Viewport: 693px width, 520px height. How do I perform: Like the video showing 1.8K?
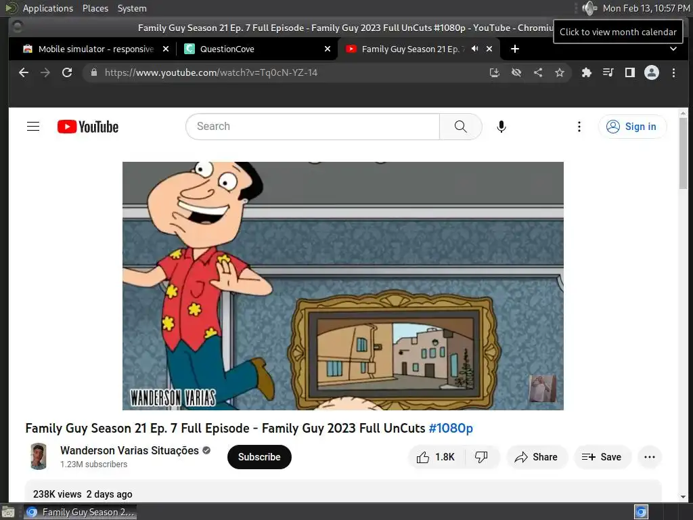tap(436, 457)
